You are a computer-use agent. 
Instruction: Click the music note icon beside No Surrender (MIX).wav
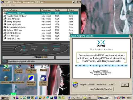coord(5,27)
